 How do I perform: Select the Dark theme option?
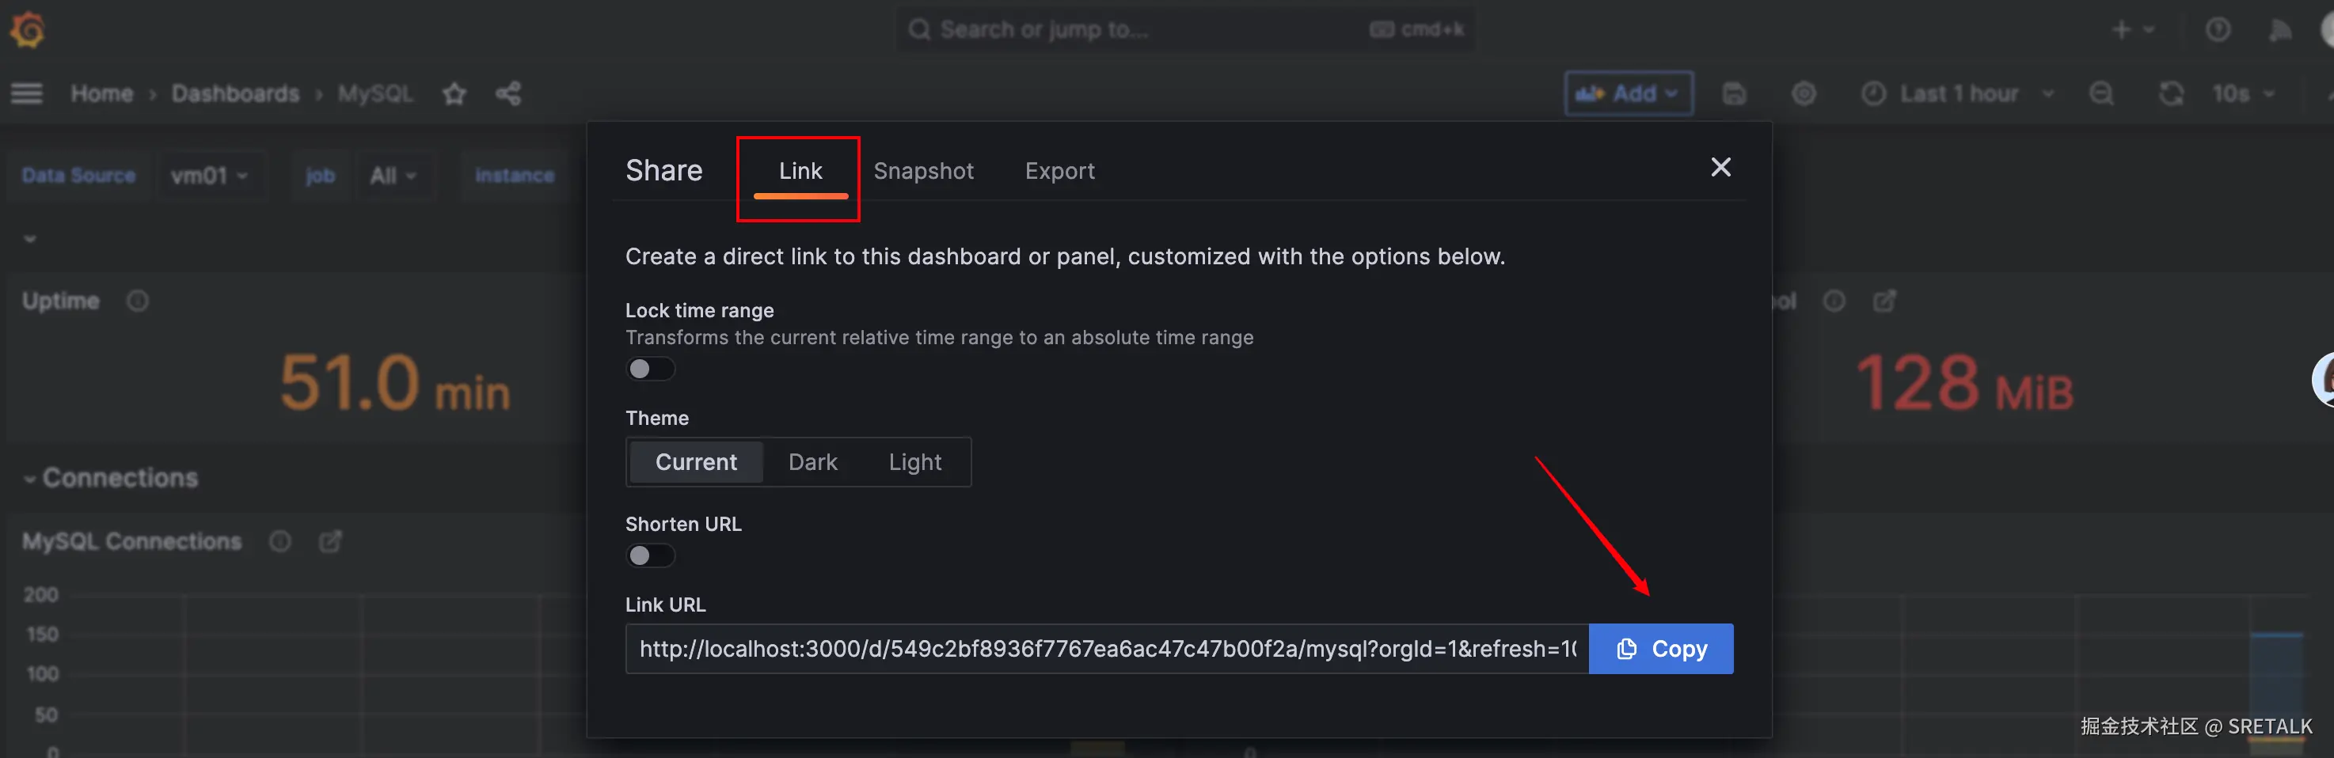[812, 462]
